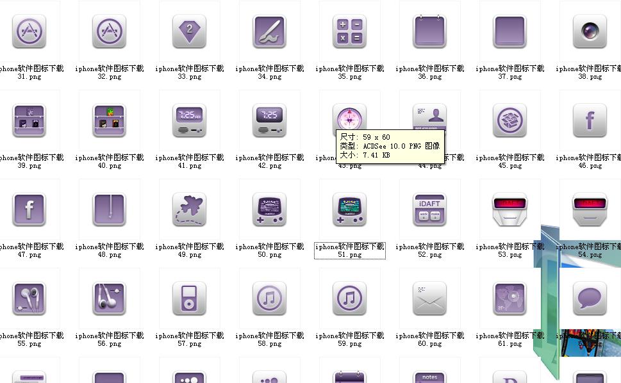
Task: Click the diamond number 2 icon 33.png
Action: [x=189, y=31]
